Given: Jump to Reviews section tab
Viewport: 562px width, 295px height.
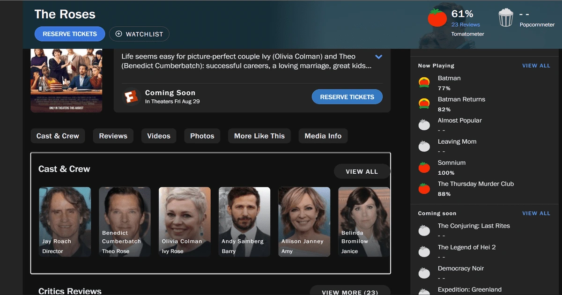Looking at the screenshot, I should point(113,136).
